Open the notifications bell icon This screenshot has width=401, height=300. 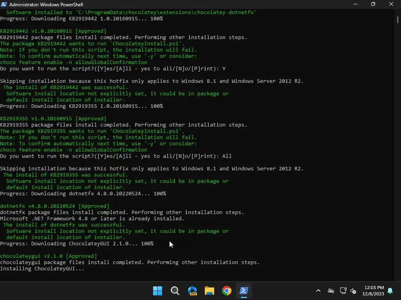point(390,291)
